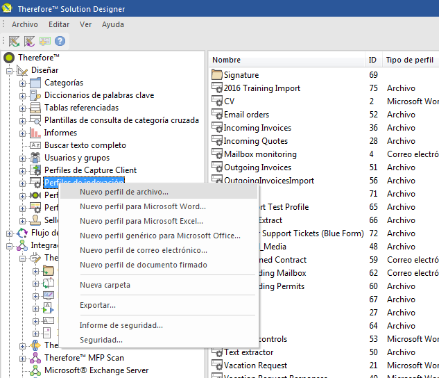Expand the Usuarios y grupos node

[x=22, y=158]
